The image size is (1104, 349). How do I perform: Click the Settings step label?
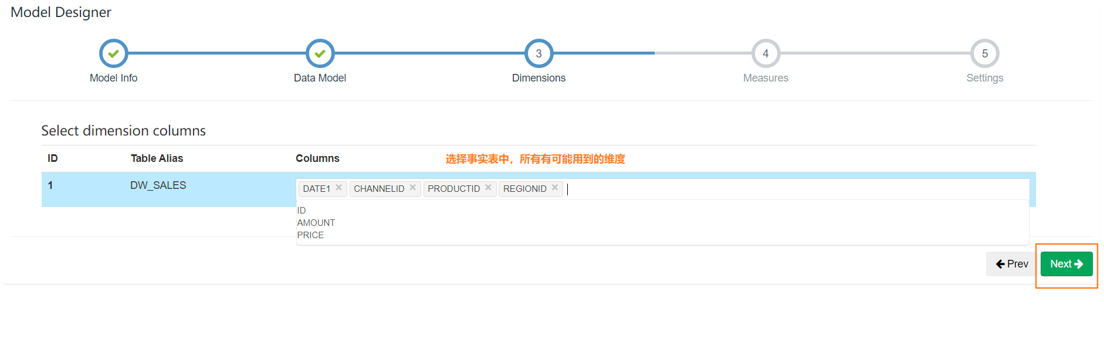point(985,78)
